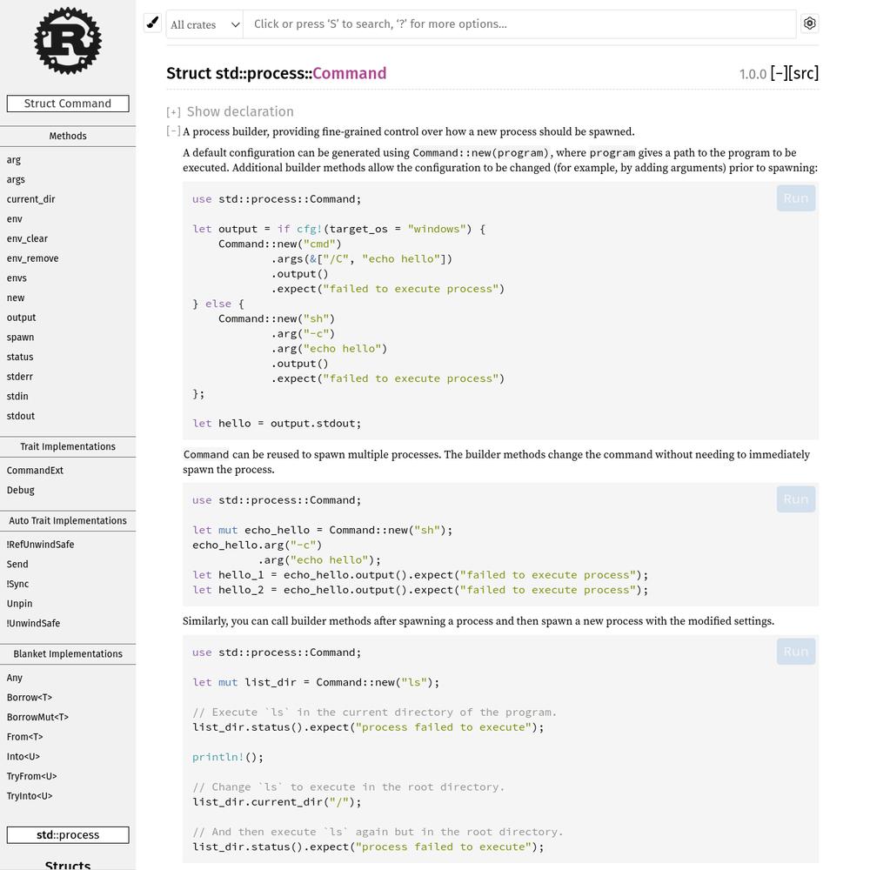870x870 pixels.
Task: Open !Sync auto trait
Action: coord(17,584)
